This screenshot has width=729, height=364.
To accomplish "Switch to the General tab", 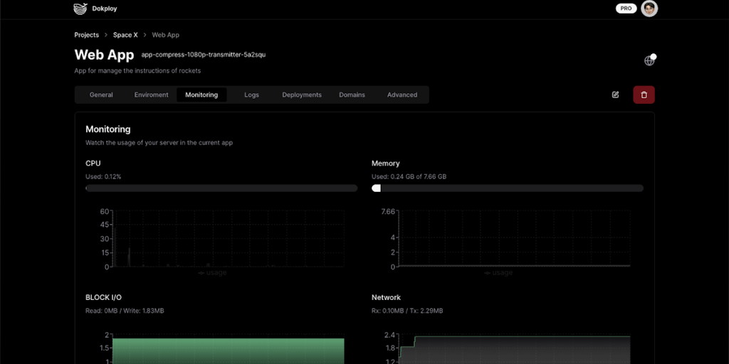I will 101,95.
